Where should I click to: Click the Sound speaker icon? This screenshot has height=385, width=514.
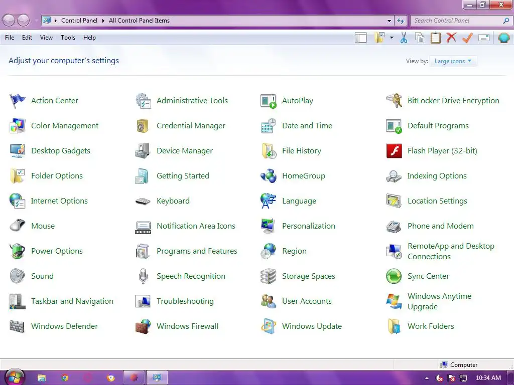[17, 276]
